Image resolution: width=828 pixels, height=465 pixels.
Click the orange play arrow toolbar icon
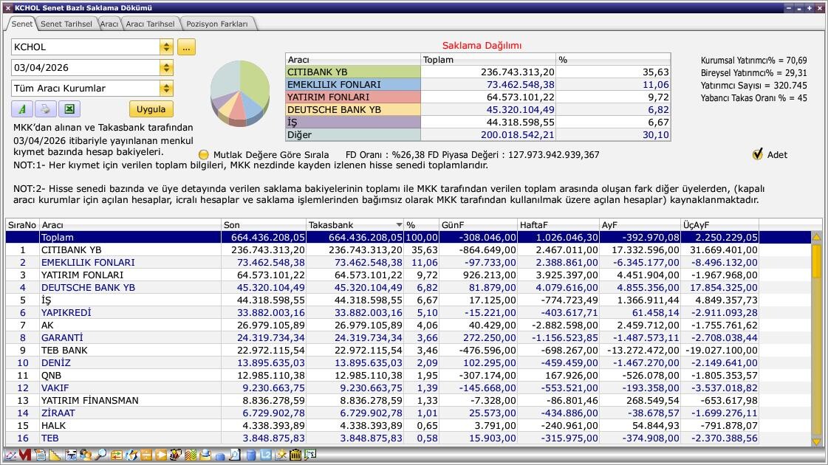point(160,455)
